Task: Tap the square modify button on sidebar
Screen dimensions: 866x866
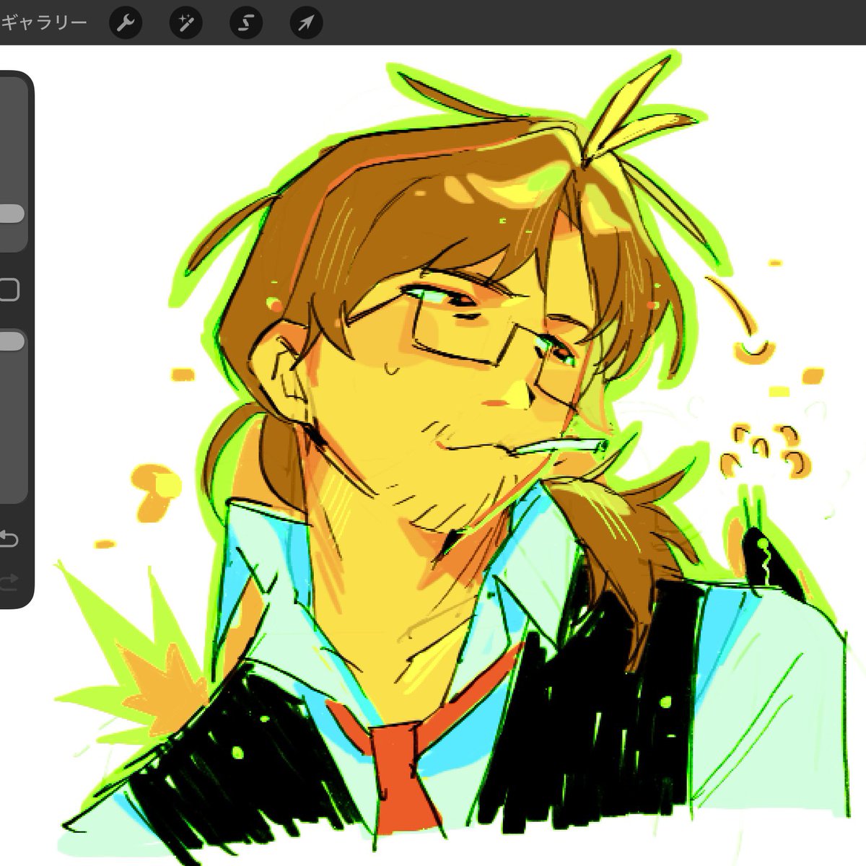Action: click(9, 290)
